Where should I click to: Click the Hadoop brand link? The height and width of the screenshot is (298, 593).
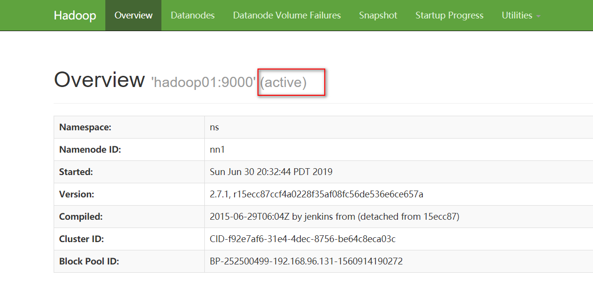[75, 15]
